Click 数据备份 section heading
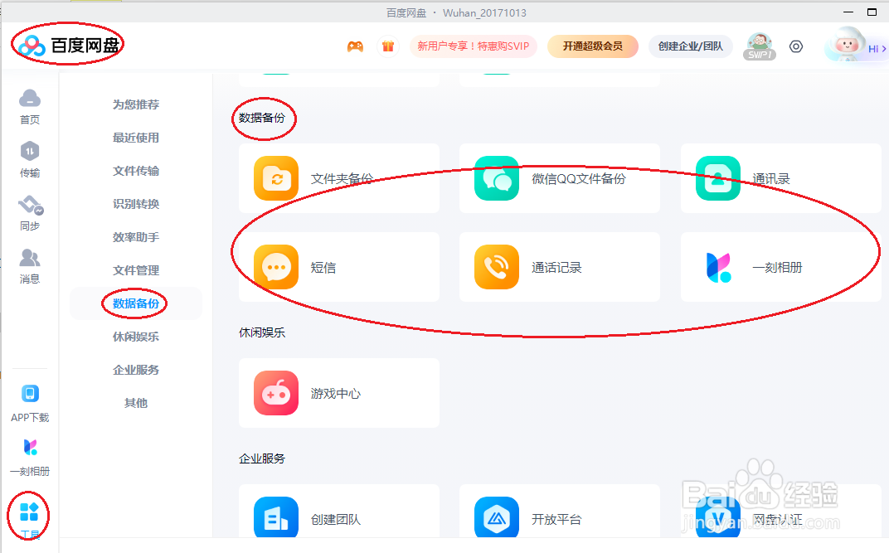The width and height of the screenshot is (889, 553). click(262, 118)
